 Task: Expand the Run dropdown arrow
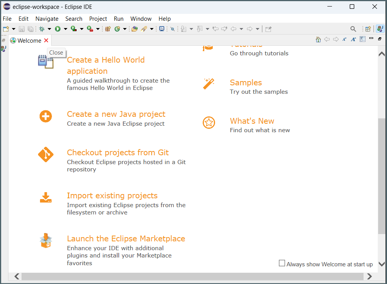(x=65, y=29)
